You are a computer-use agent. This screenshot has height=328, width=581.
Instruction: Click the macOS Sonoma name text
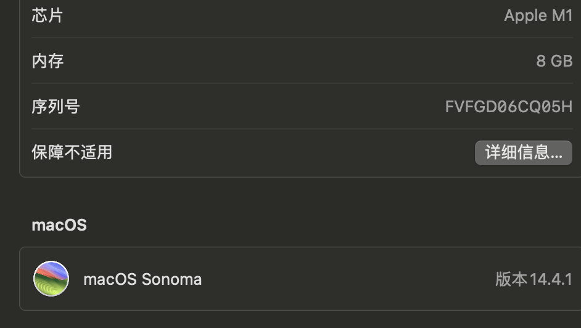pyautogui.click(x=142, y=279)
